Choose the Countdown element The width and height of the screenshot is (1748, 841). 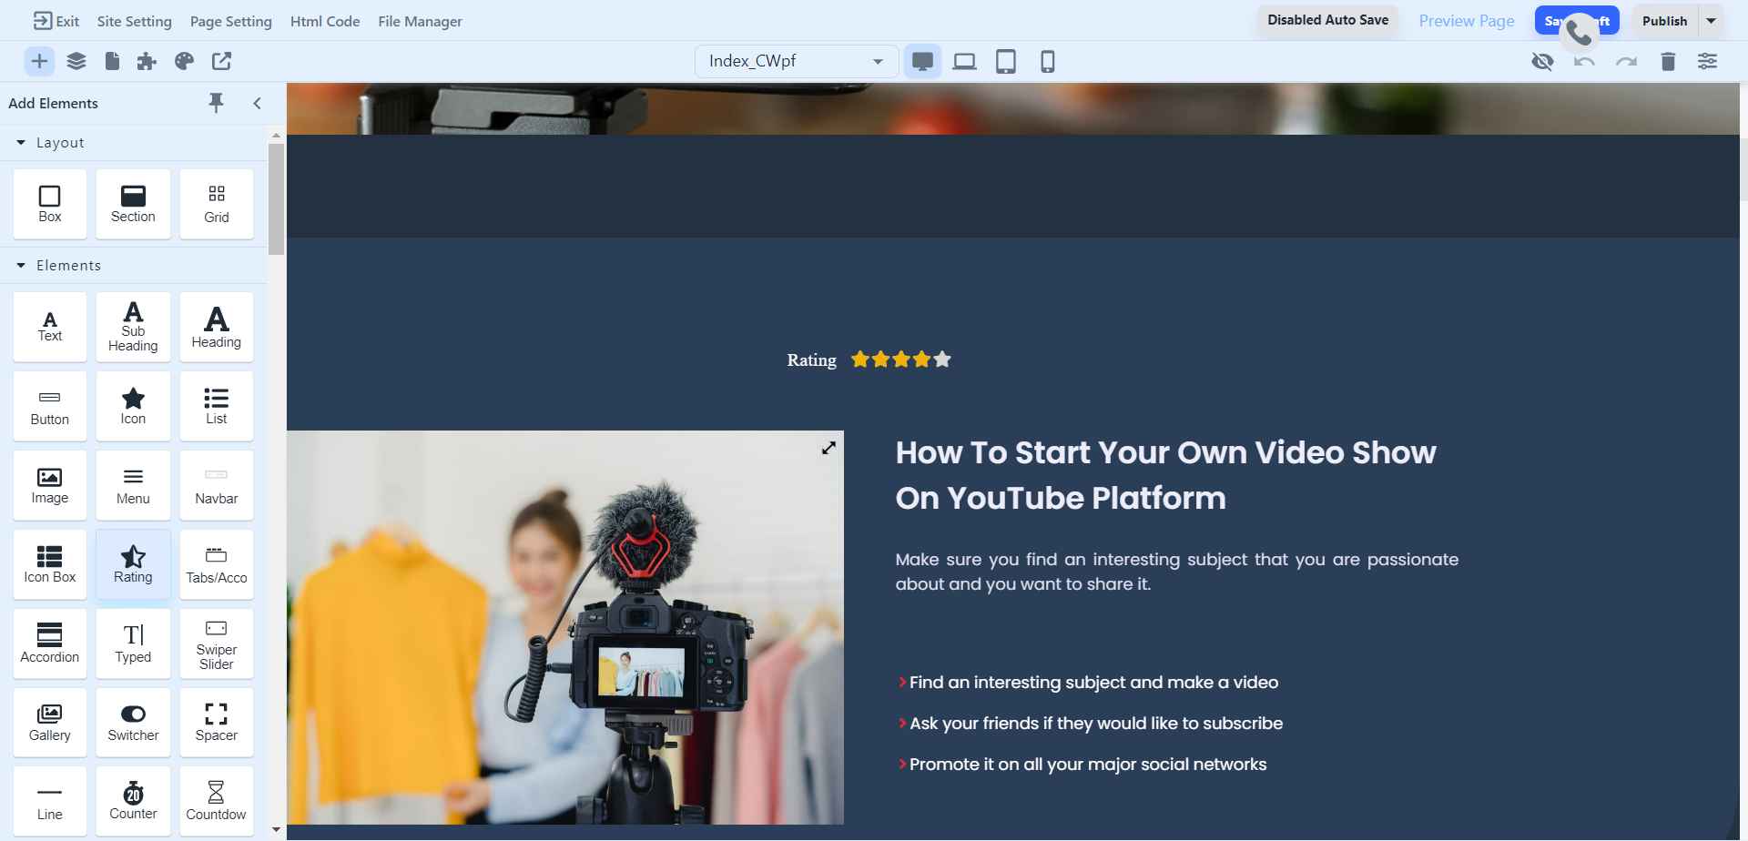pyautogui.click(x=216, y=801)
